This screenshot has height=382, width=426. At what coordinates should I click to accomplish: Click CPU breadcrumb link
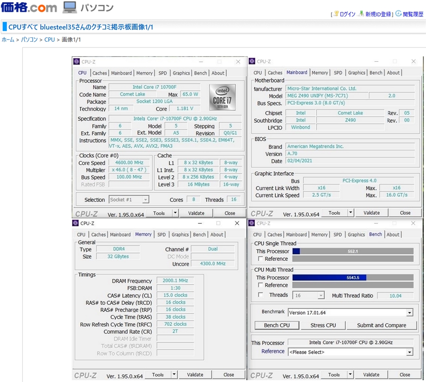click(50, 40)
